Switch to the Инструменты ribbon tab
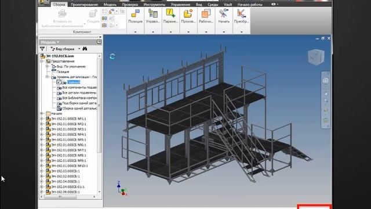 tap(155, 5)
